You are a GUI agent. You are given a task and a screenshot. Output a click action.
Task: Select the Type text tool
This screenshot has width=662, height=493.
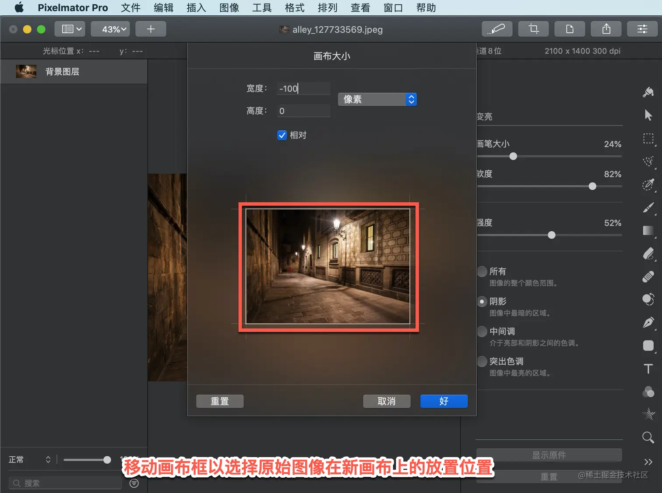coord(648,369)
